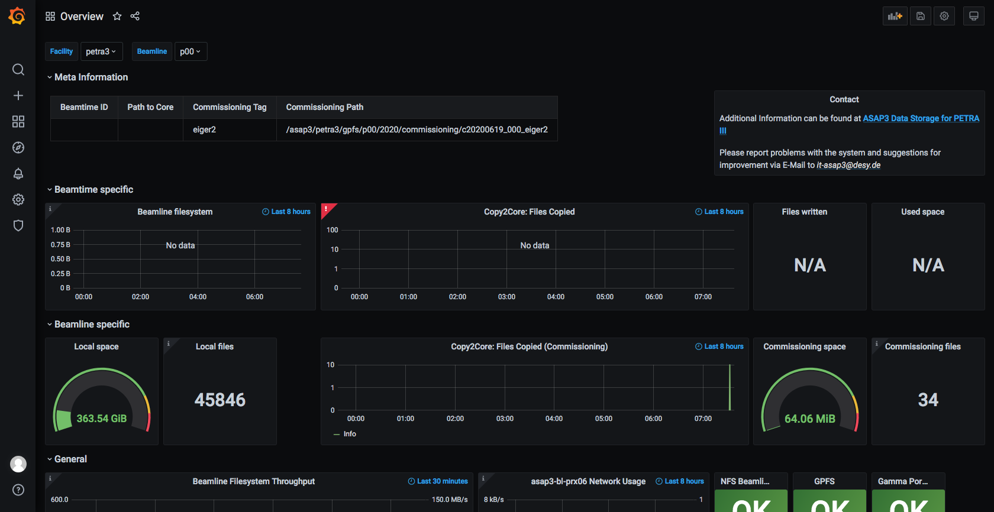This screenshot has height=512, width=994.
Task: Star the Overview dashboard
Action: [117, 17]
